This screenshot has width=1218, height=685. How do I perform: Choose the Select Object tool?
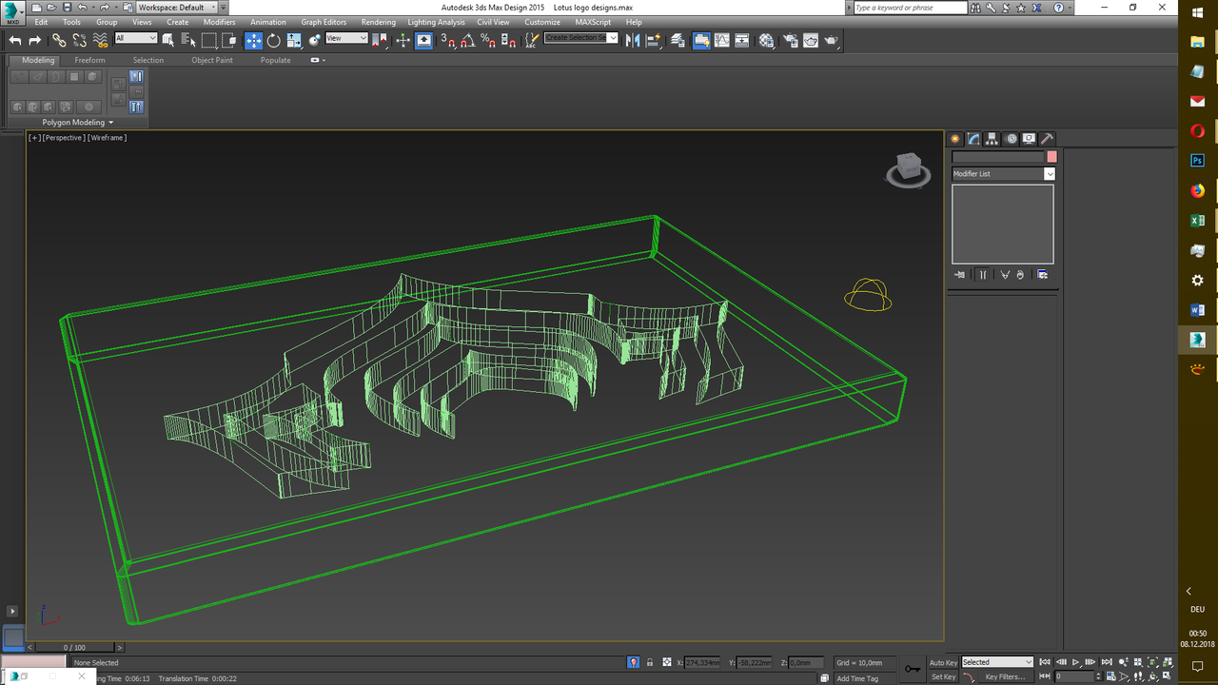point(168,40)
